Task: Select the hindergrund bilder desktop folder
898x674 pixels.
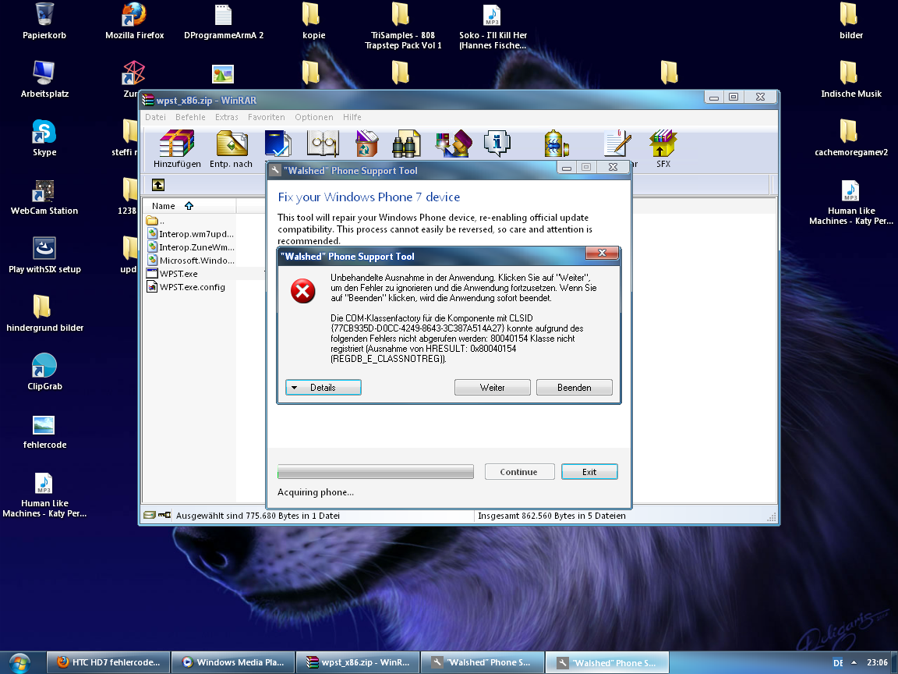Action: point(44,314)
